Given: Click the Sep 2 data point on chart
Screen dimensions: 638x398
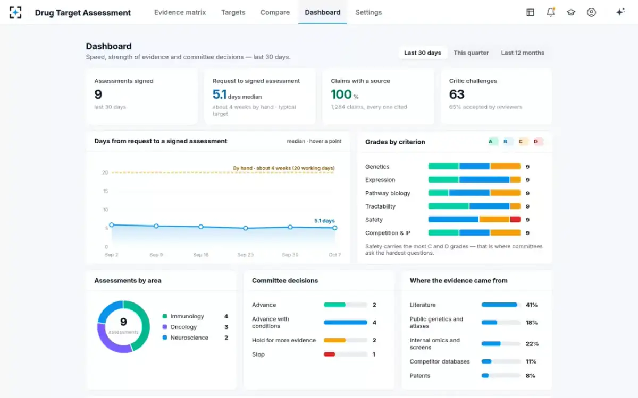Looking at the screenshot, I should [x=112, y=225].
